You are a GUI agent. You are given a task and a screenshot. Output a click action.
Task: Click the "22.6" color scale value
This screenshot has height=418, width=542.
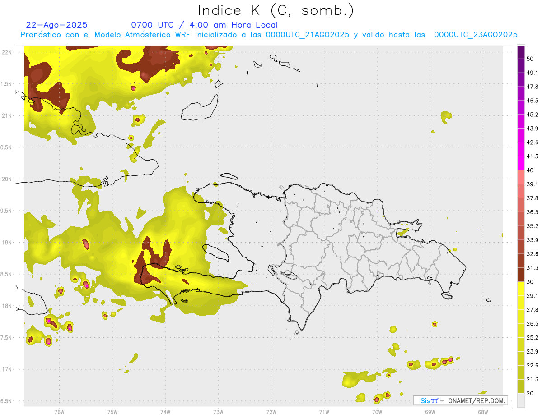[533, 366]
